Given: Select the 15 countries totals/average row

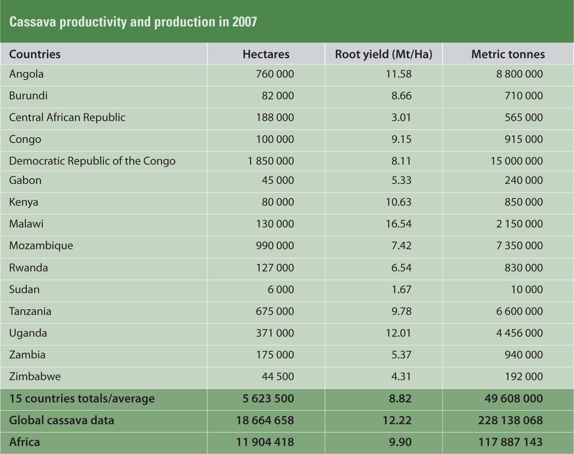Looking at the screenshot, I should tap(81, 398).
